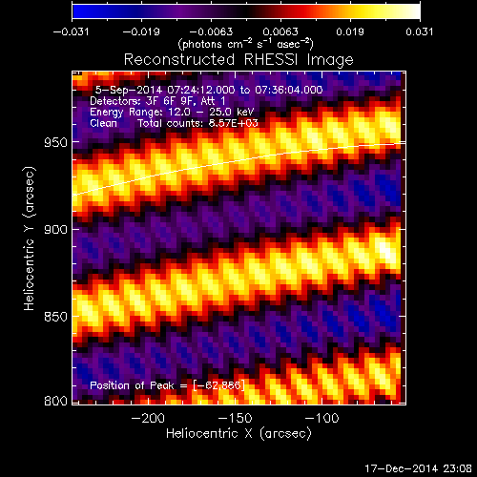Click the Heliocentric Y (arcsec) axis title

pos(30,238)
